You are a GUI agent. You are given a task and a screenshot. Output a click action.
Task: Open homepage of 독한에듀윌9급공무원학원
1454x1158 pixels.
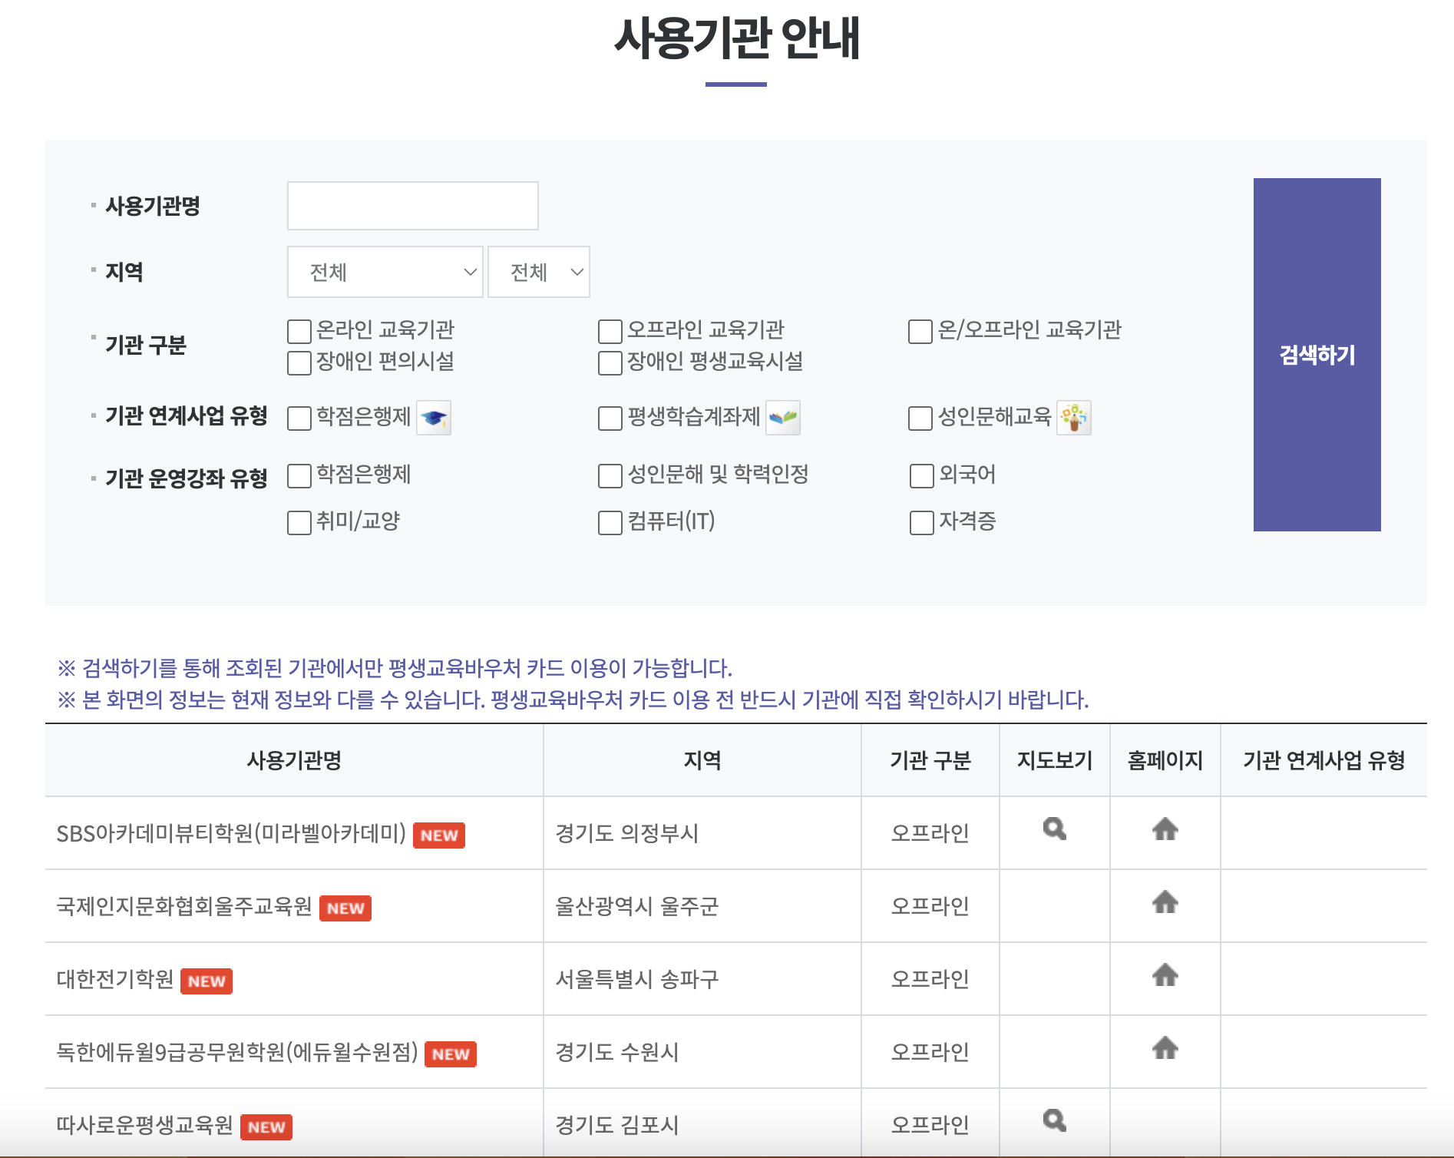1165,1048
